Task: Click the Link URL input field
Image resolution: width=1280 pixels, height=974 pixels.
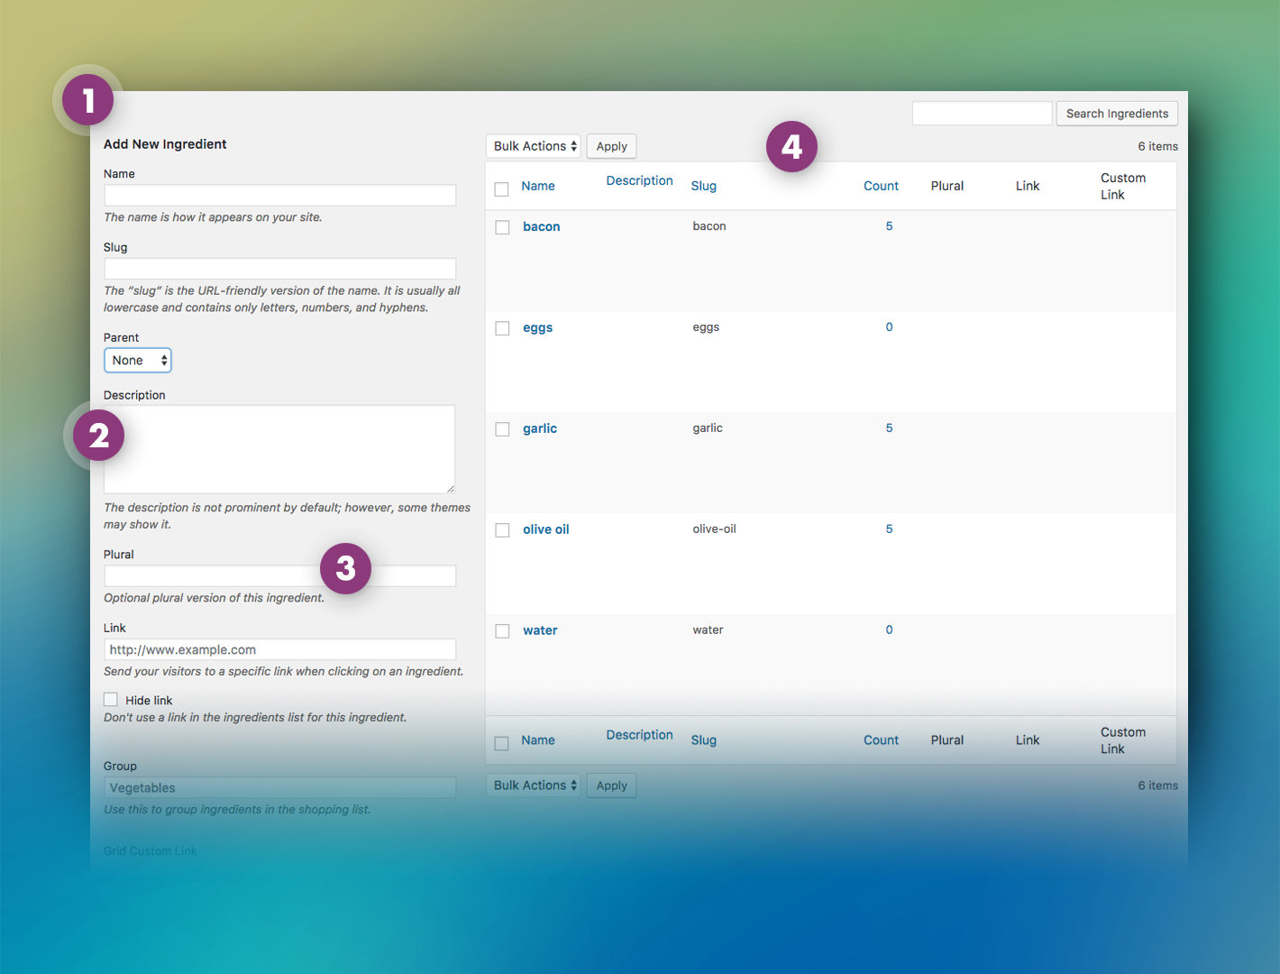Action: click(x=279, y=649)
